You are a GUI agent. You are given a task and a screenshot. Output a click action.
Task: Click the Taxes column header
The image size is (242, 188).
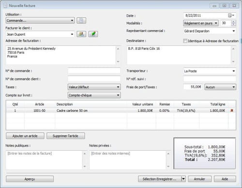pos(186,104)
